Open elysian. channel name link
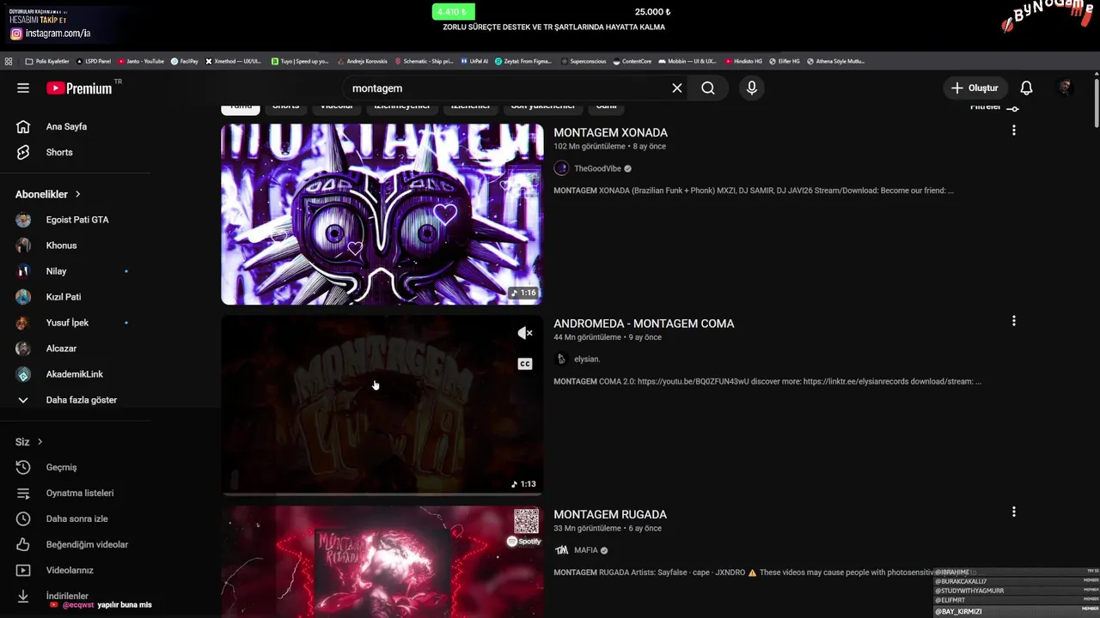This screenshot has width=1100, height=618. pos(587,360)
